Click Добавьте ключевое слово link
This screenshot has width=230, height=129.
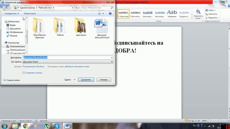[x=77, y=67]
